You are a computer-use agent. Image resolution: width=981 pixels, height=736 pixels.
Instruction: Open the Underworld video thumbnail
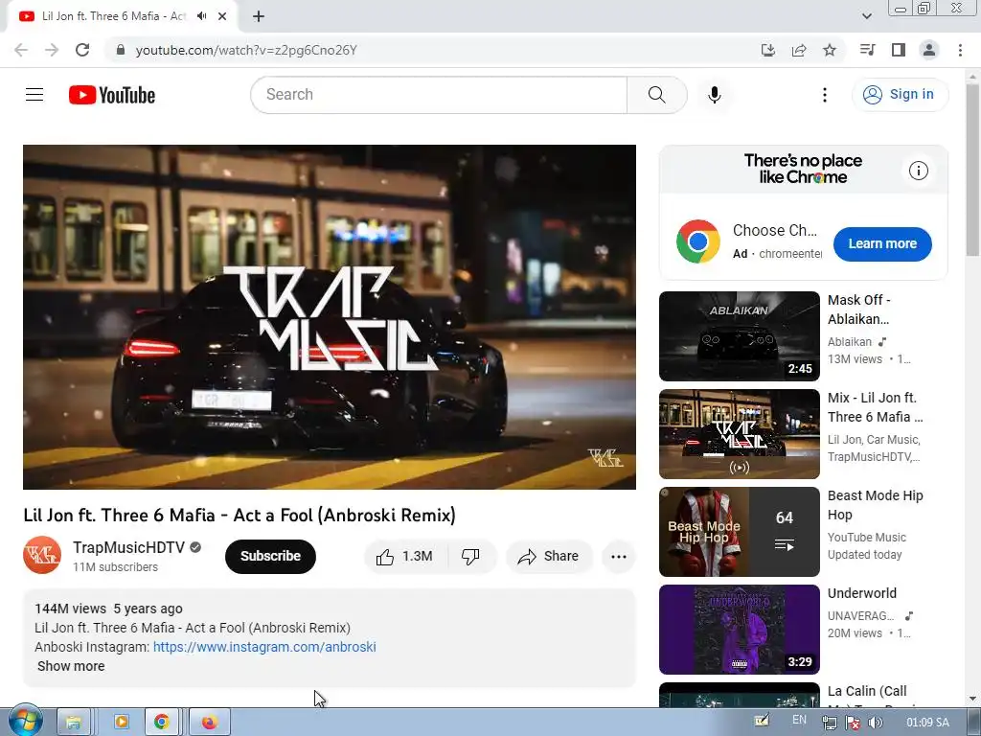(x=739, y=629)
